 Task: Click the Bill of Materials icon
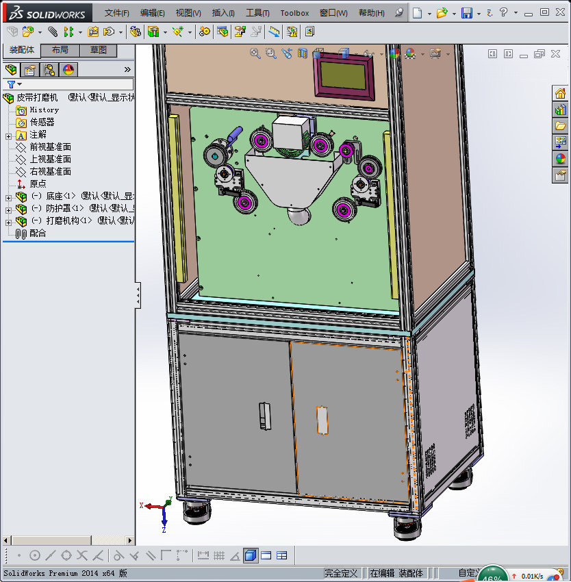pos(223,32)
